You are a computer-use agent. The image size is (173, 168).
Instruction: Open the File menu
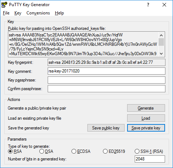click(6, 13)
